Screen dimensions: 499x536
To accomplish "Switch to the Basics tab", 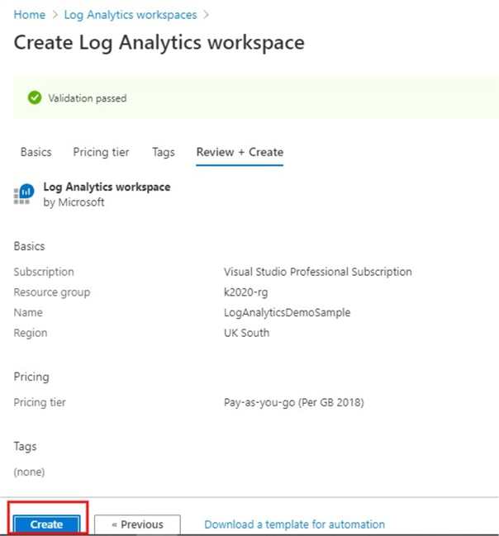I will [36, 152].
